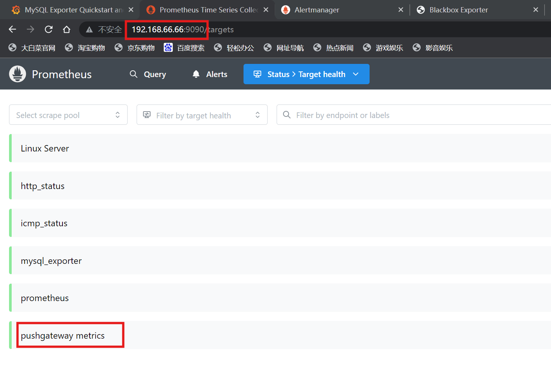
Task: Close the MySQL Exporter Quickstart tab
Action: click(x=131, y=10)
